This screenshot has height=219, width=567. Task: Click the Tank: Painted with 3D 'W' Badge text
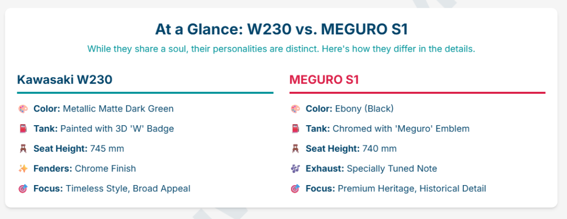click(x=104, y=129)
